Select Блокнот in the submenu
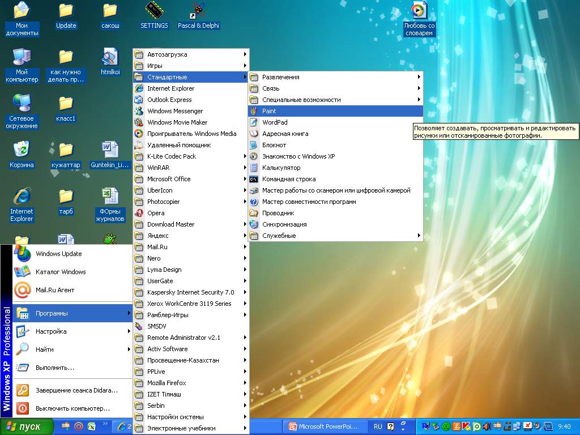The width and height of the screenshot is (580, 435). click(x=274, y=145)
